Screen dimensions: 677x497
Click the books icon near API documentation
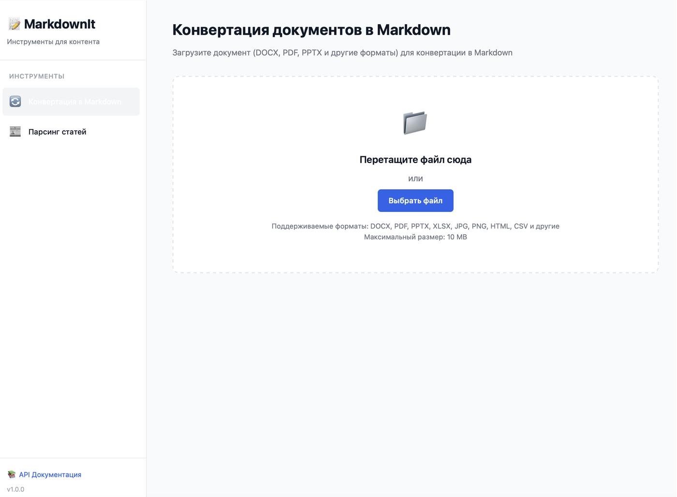pos(12,475)
